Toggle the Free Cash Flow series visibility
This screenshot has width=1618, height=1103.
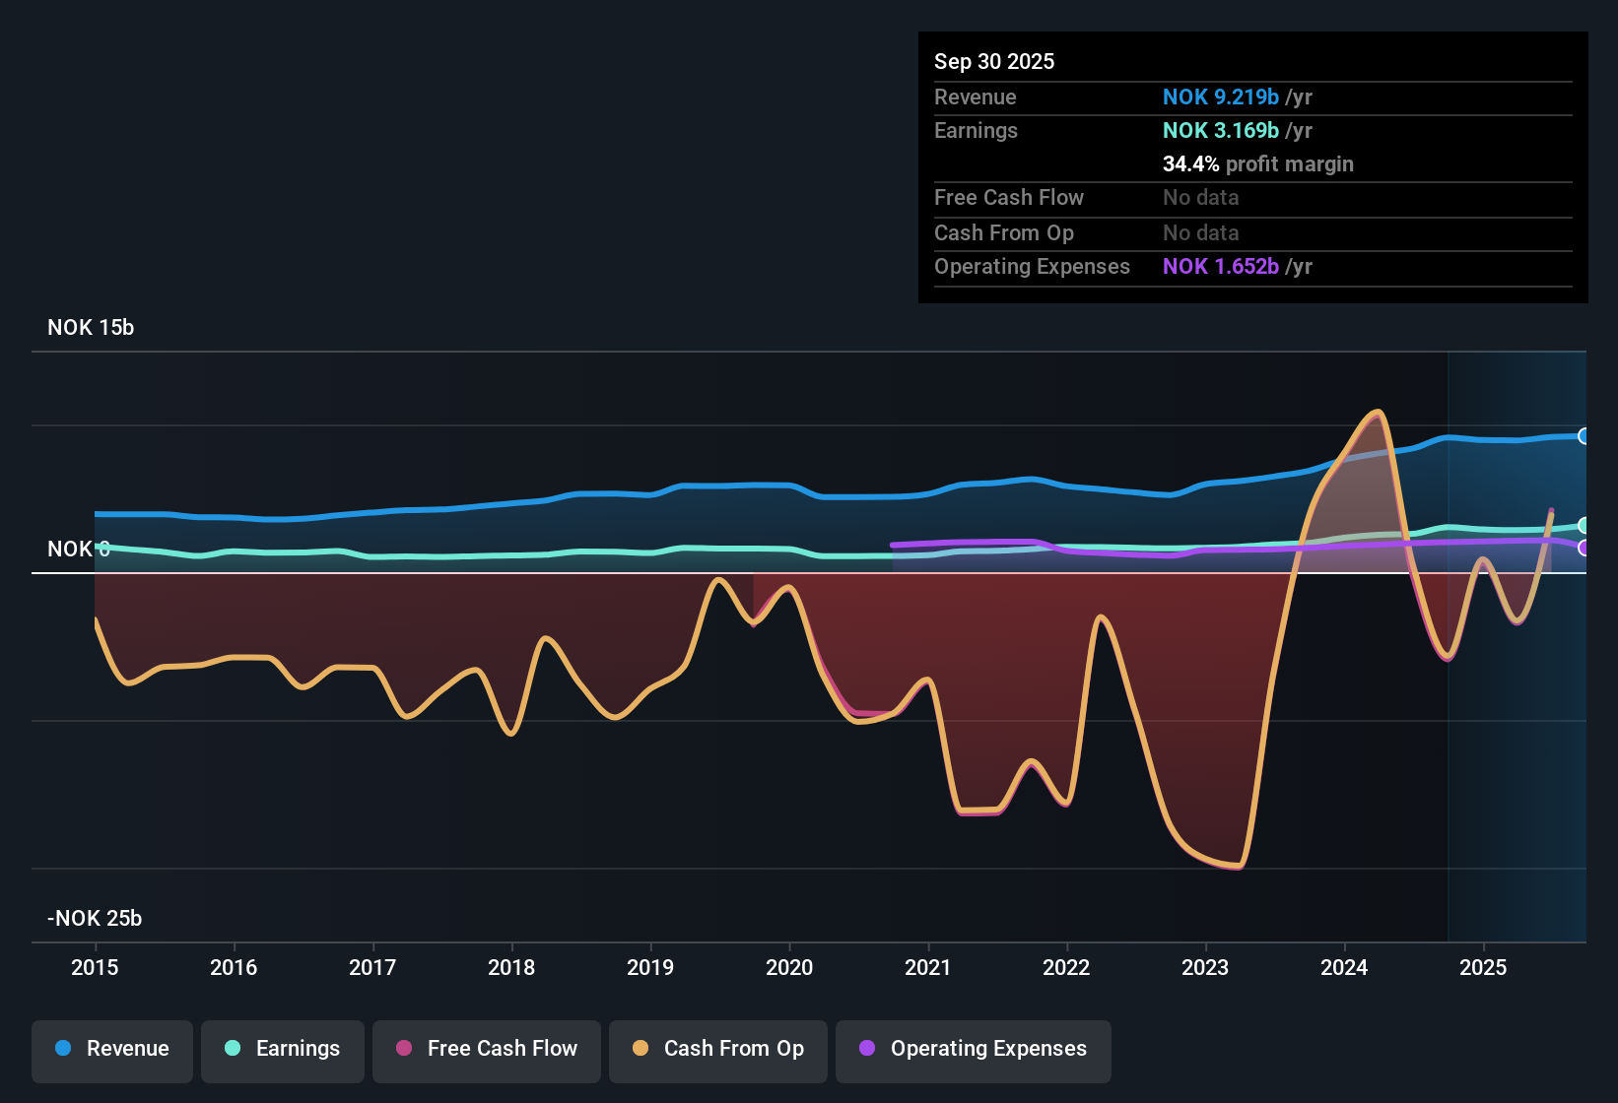pos(486,1049)
